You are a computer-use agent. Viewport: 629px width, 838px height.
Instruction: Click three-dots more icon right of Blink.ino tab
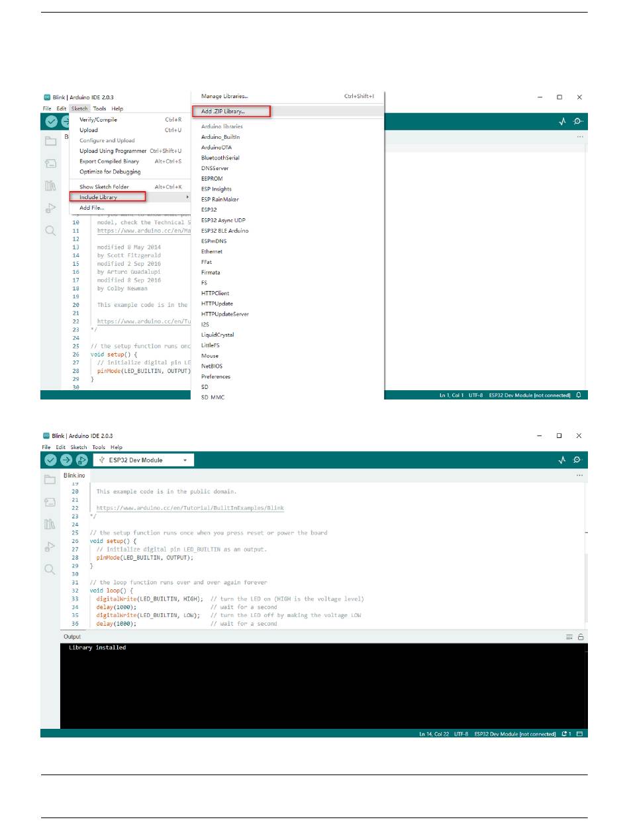pyautogui.click(x=580, y=475)
